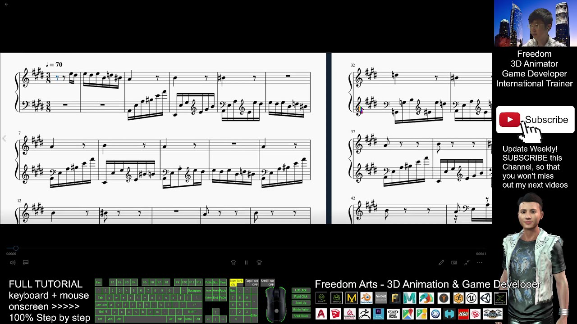
Task: Go back with the top-left arrow
Action: [x=6, y=4]
